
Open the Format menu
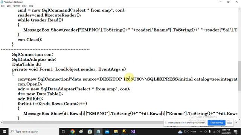point(16,6)
